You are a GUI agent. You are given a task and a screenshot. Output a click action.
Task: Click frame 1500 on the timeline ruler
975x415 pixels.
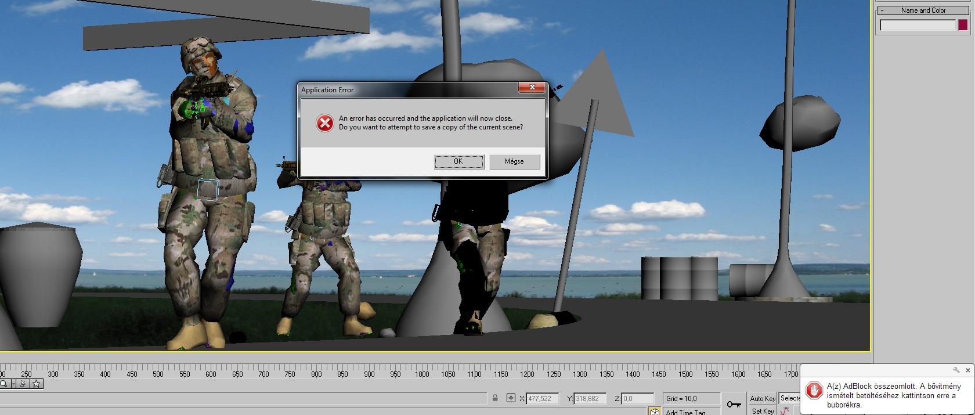tap(685, 374)
